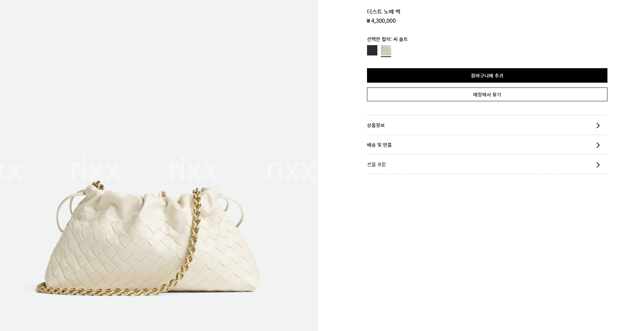Select the ivory sea salt color swatch

point(386,50)
